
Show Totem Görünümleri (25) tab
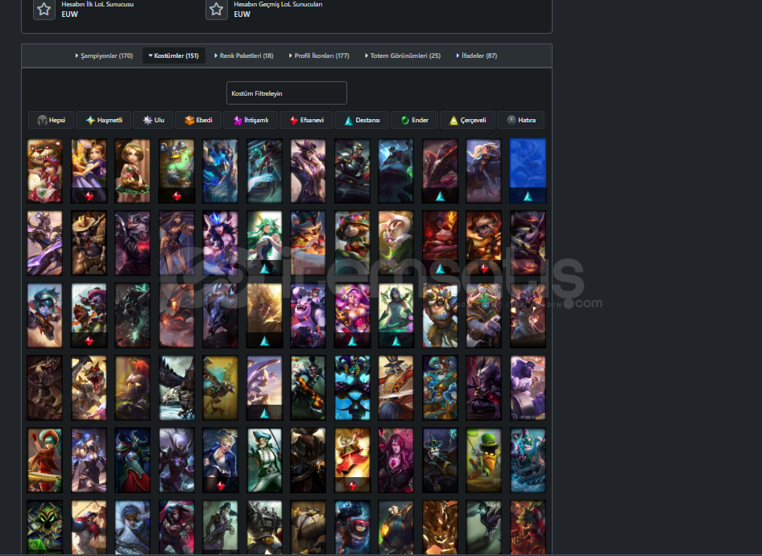[403, 56]
